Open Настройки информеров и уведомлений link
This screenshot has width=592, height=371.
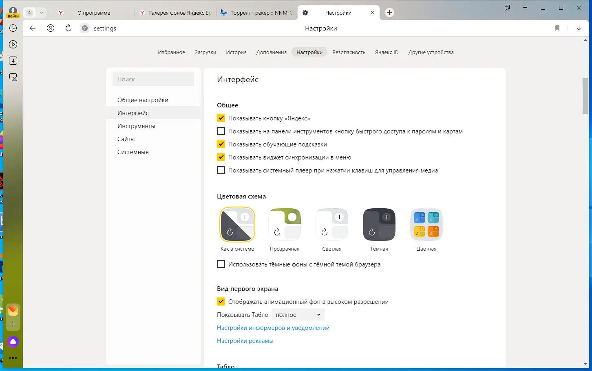pyautogui.click(x=273, y=328)
